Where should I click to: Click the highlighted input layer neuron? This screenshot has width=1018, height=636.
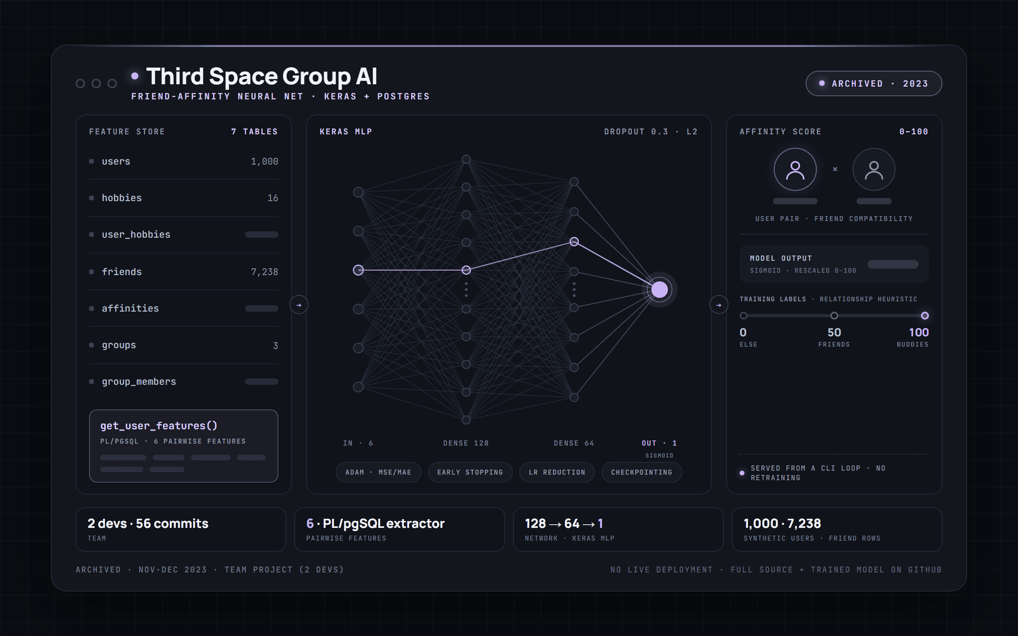[x=358, y=270]
